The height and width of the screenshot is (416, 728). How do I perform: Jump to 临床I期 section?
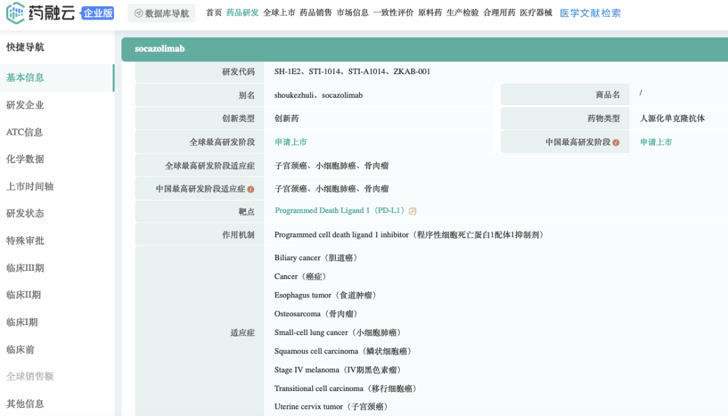[22, 322]
